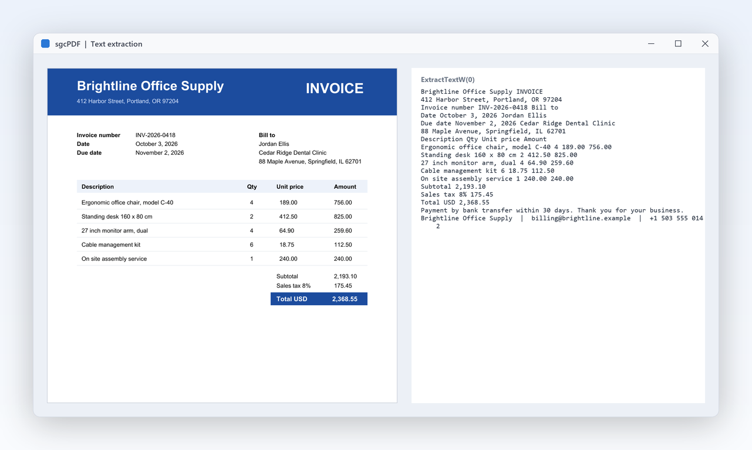Click 'Sales tax 8%' label in invoice
Image resolution: width=752 pixels, height=450 pixels.
(x=294, y=286)
